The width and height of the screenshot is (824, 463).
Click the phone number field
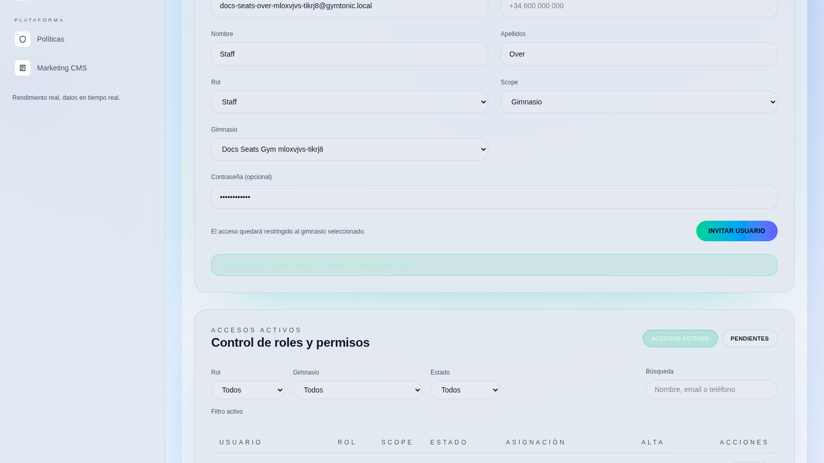coord(639,6)
